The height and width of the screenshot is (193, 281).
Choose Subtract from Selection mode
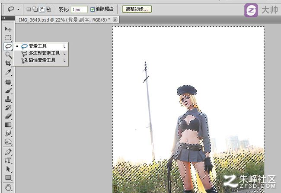point(42,10)
